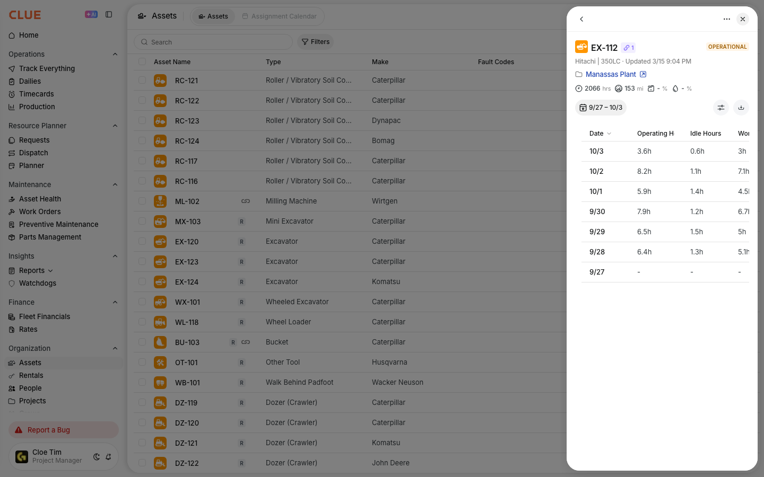Check the WX-101 row checkbox
The width and height of the screenshot is (764, 477).
pyautogui.click(x=142, y=302)
